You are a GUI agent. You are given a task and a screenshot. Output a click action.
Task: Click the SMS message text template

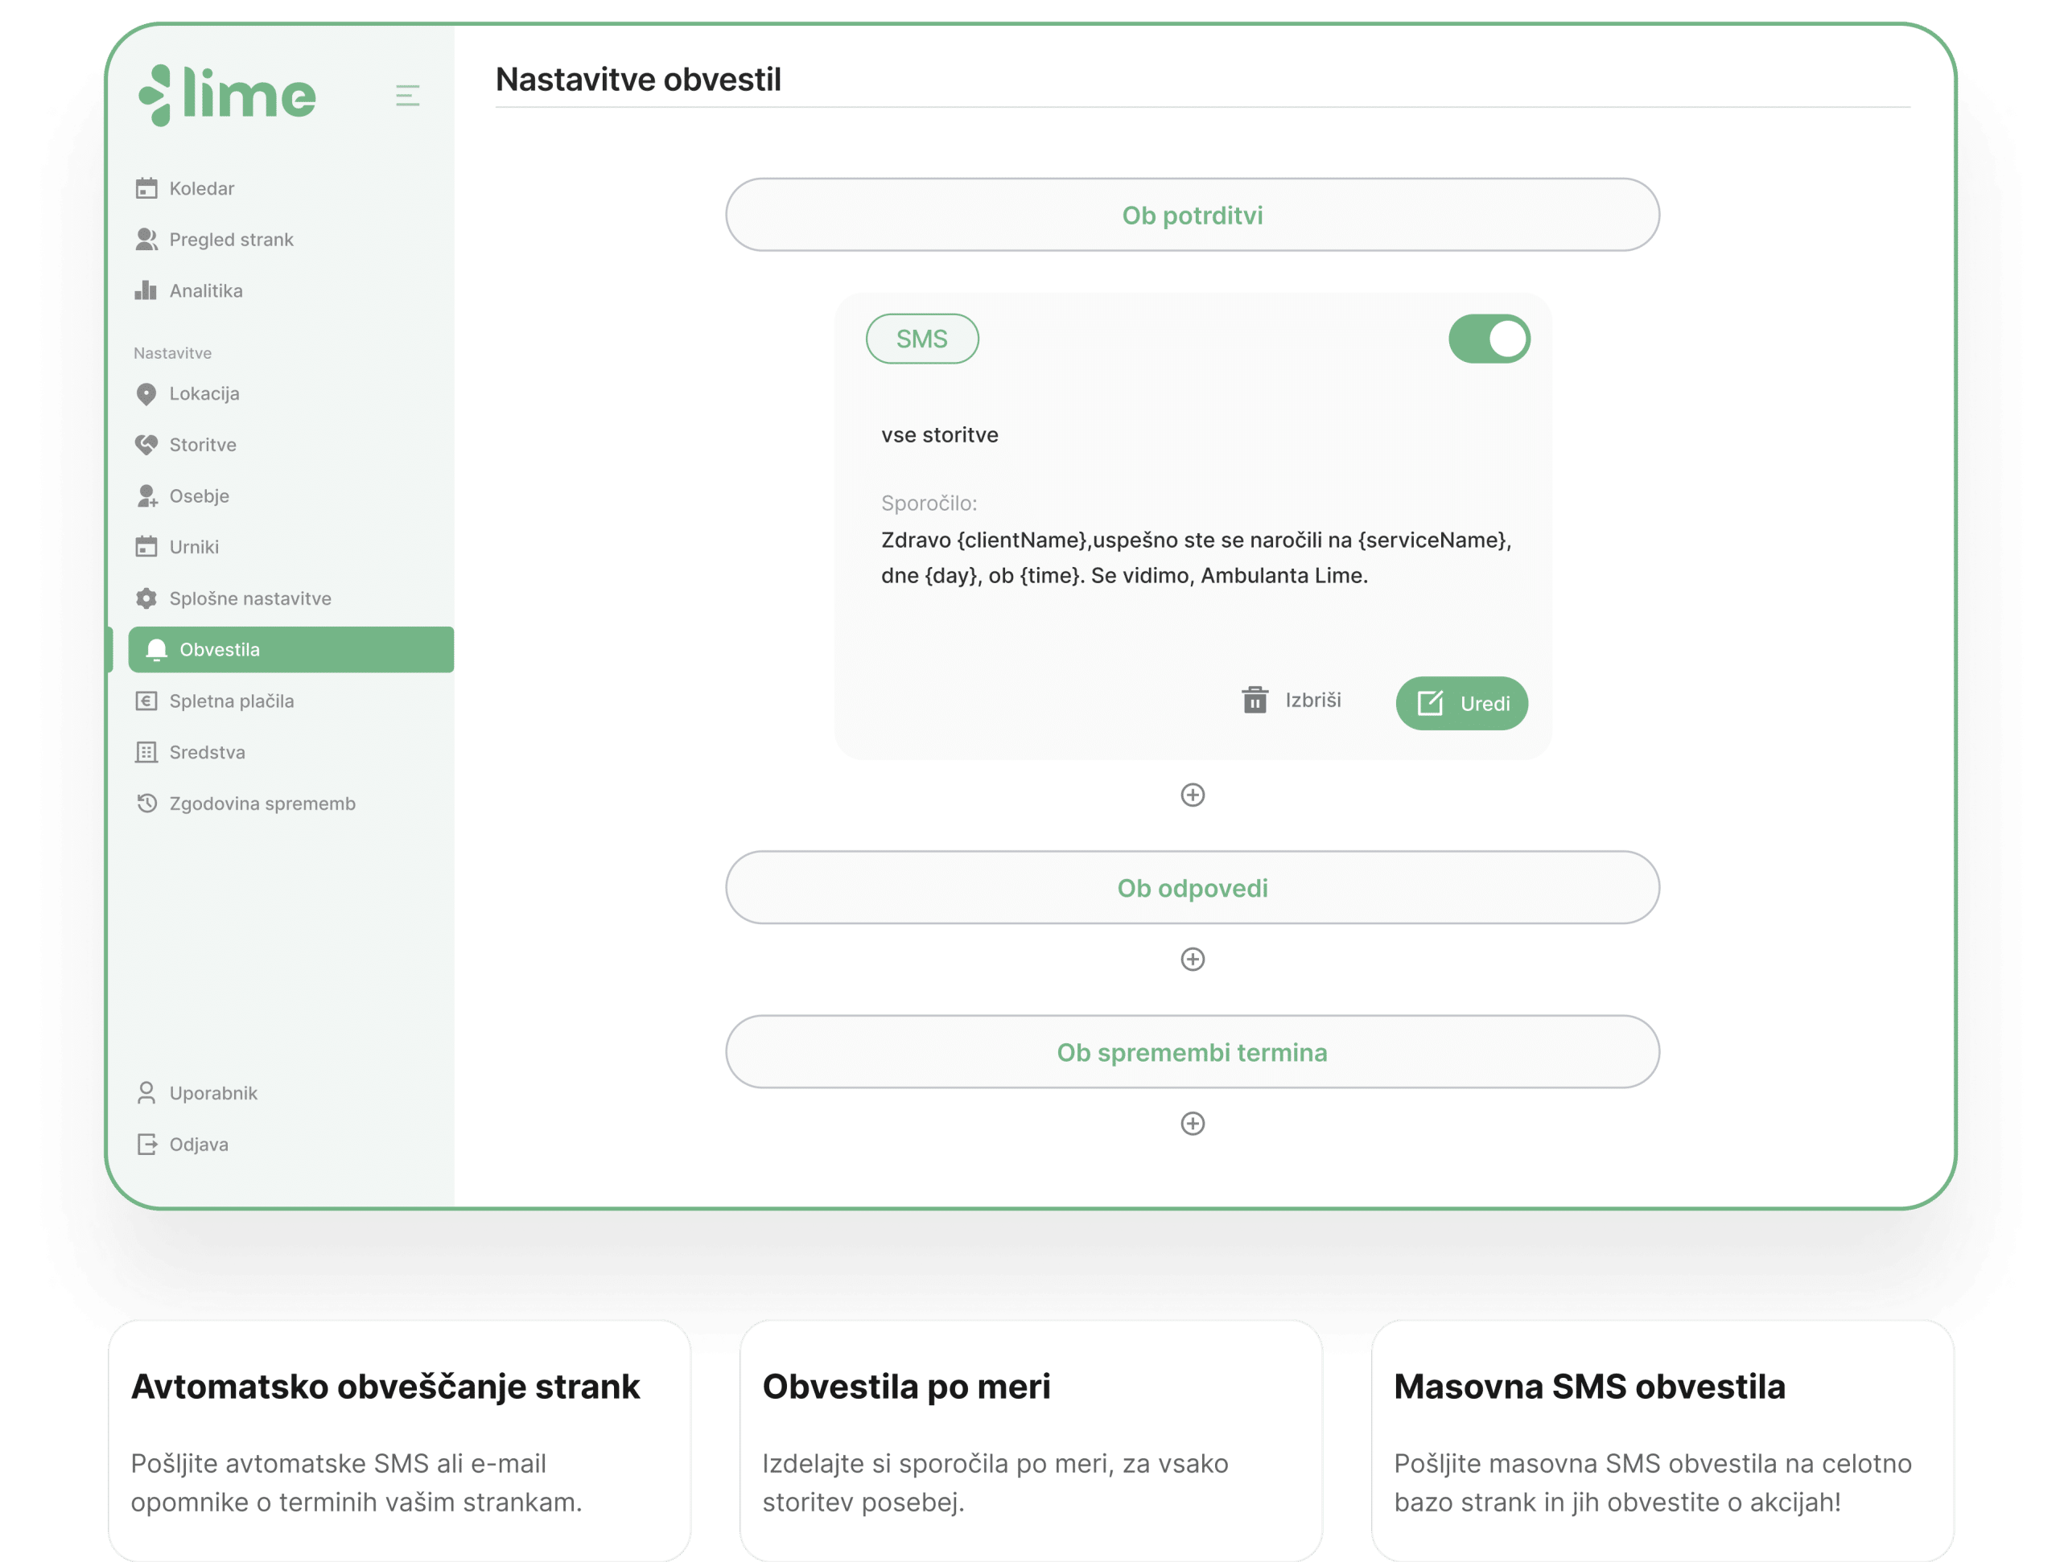(x=1196, y=557)
